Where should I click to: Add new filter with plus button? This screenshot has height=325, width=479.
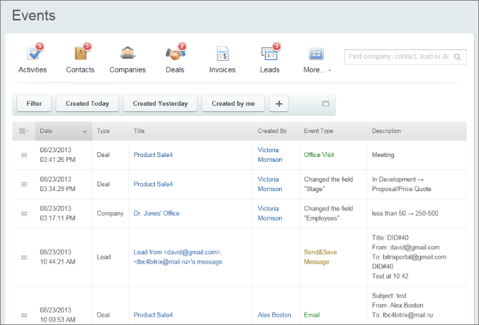click(x=279, y=104)
